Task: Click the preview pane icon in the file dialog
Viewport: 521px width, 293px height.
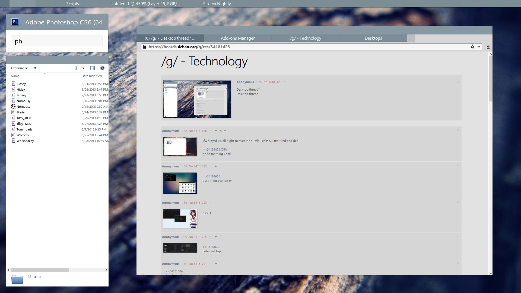Action: click(93, 68)
